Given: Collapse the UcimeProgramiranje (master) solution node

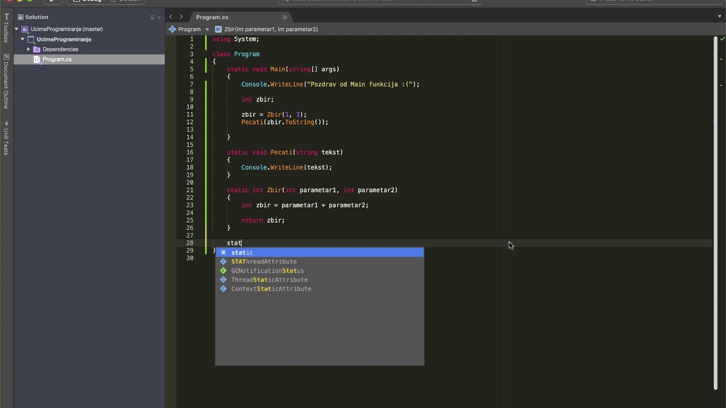Looking at the screenshot, I should coord(17,29).
